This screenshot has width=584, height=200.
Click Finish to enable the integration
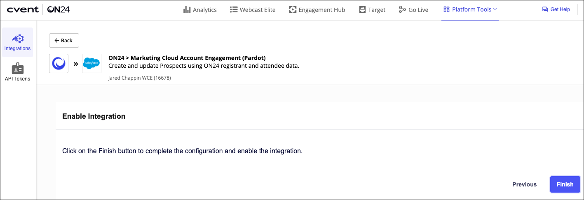coord(565,184)
